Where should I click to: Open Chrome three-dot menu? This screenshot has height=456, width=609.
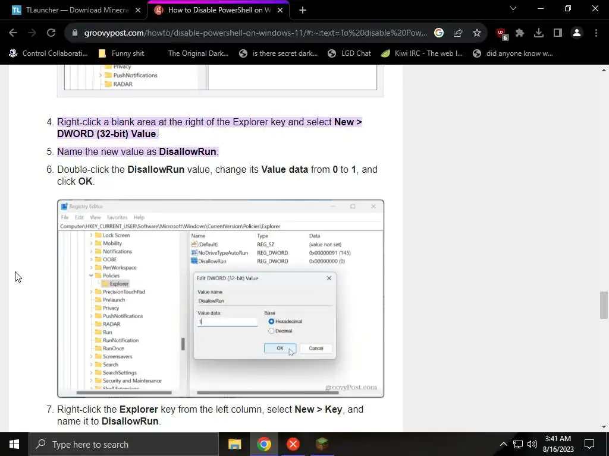[x=596, y=33]
